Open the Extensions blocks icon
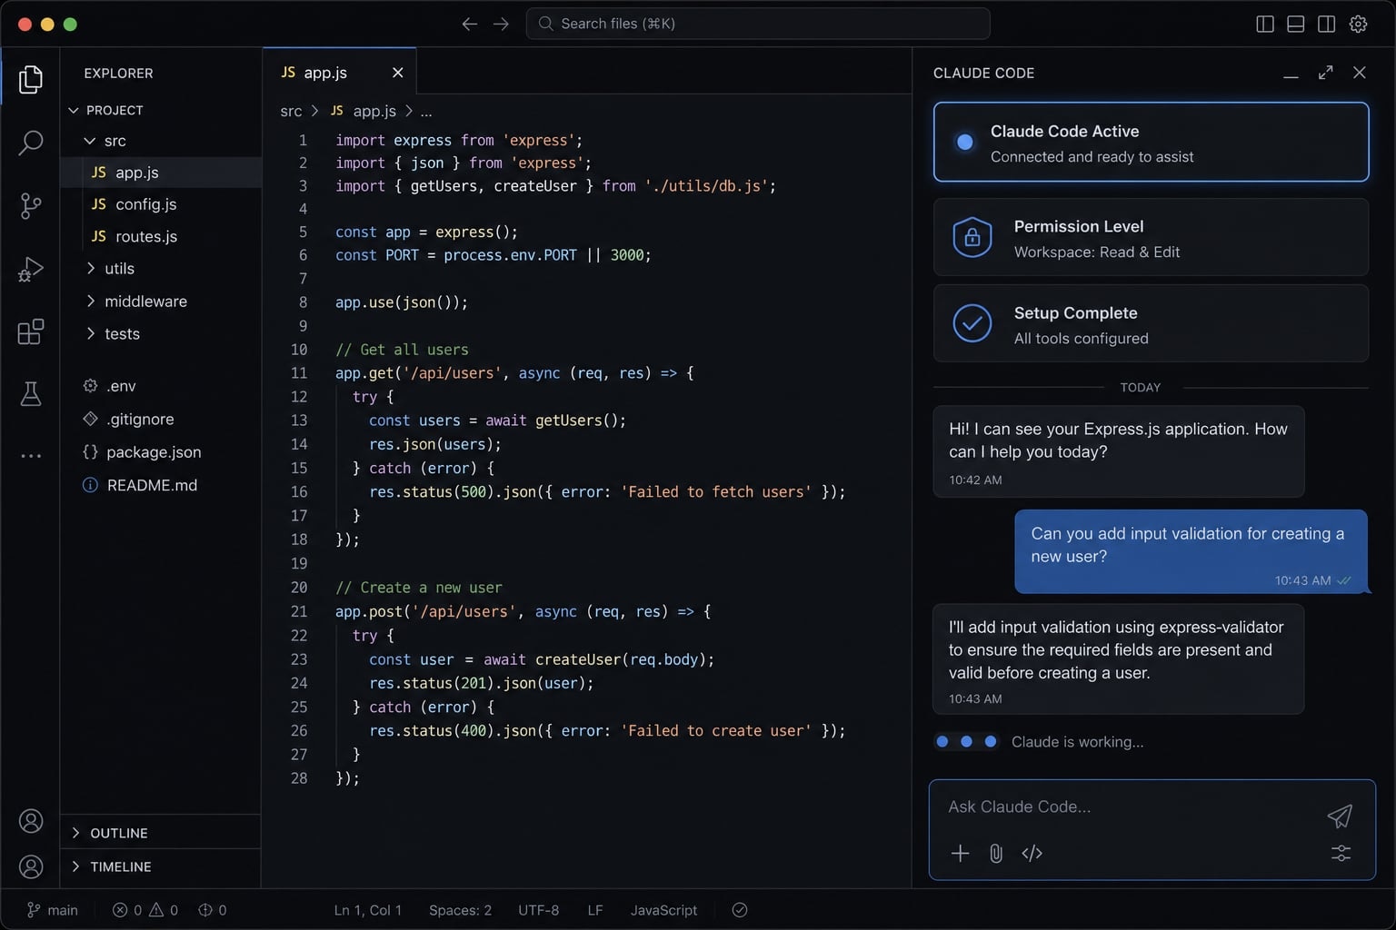Viewport: 1396px width, 930px height. tap(30, 331)
